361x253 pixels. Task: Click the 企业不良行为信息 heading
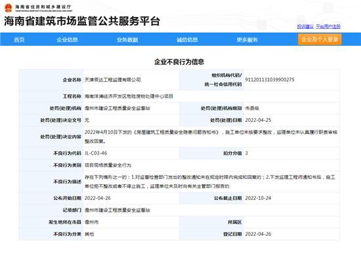tap(179, 62)
